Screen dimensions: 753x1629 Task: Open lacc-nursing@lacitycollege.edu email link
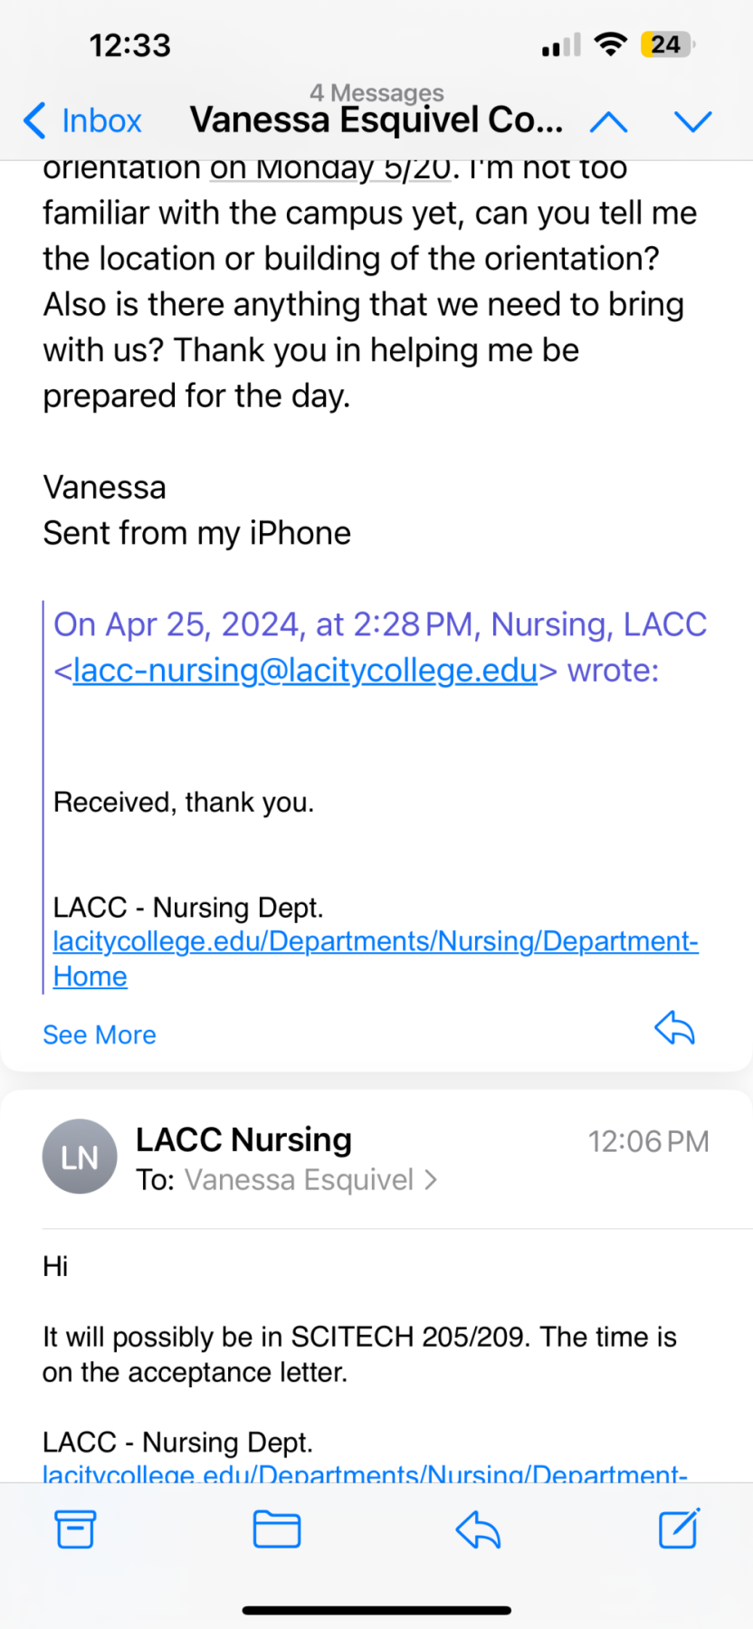305,671
